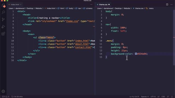Click the float: left; declaration
Screen dimensions: 175x98
pyautogui.click(x=119, y=31)
